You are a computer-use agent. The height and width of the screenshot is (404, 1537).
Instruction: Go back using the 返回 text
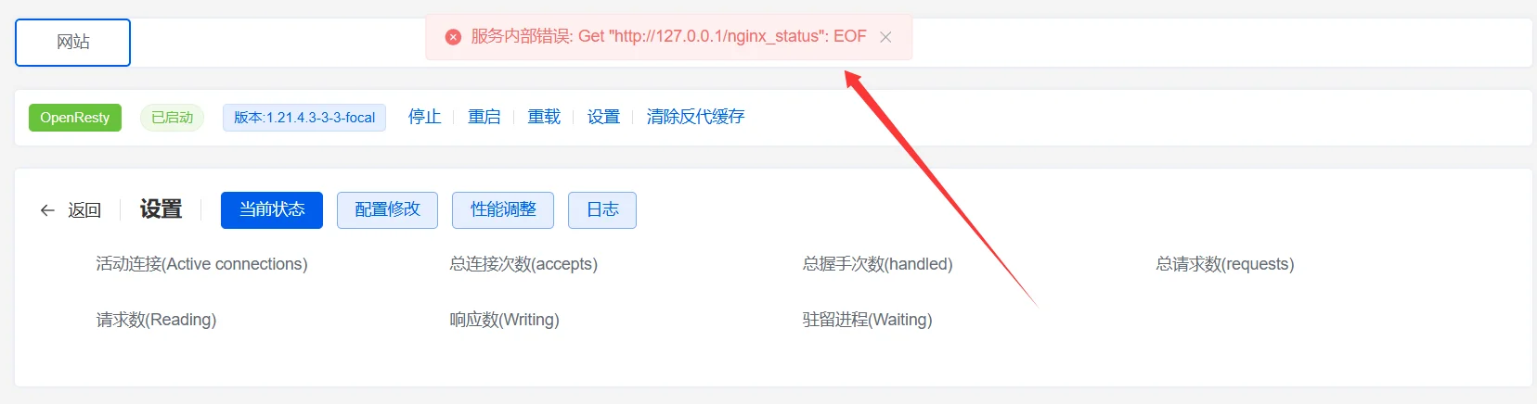(x=84, y=210)
